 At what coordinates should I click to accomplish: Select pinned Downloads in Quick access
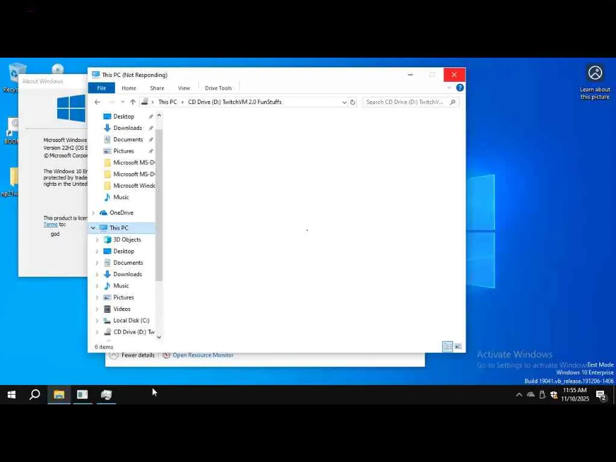[x=128, y=128]
